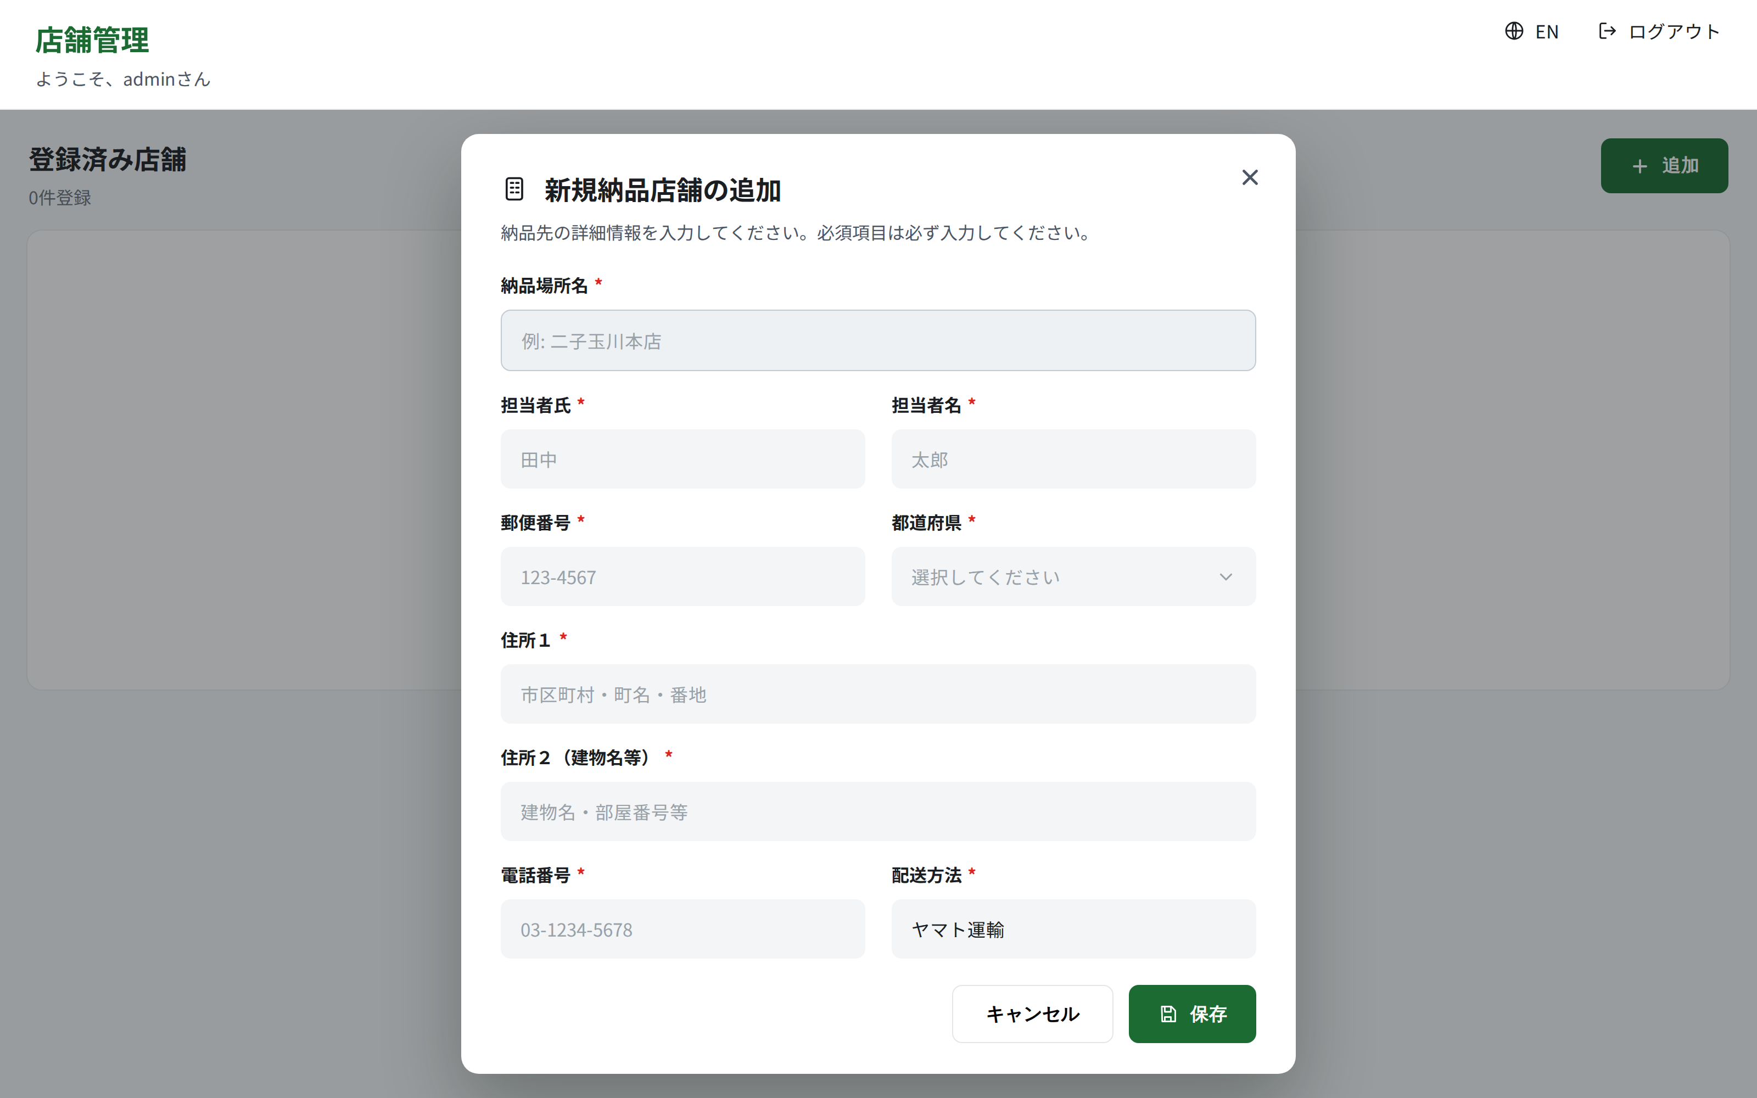Screen dimensions: 1757x1098
Task: Click the 担当者名 input with 太郎 placeholder
Action: pyautogui.click(x=1073, y=459)
